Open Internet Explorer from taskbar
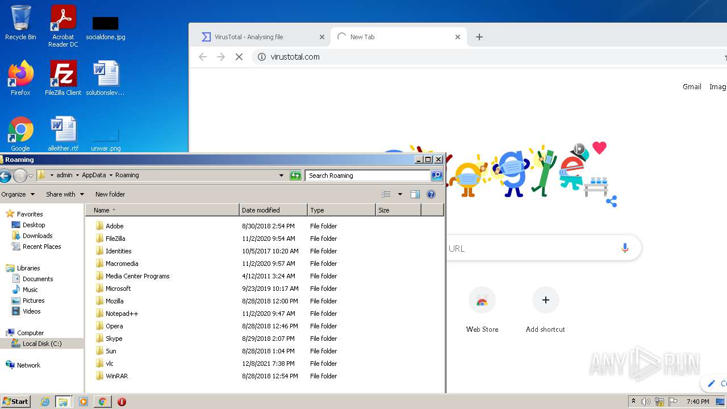 point(45,402)
